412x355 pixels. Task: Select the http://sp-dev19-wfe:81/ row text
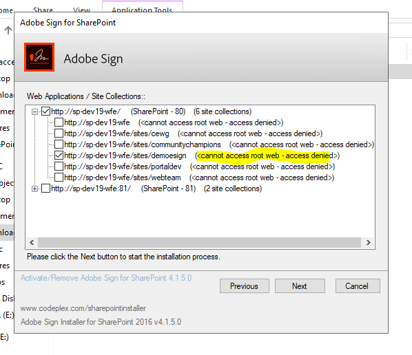point(91,189)
